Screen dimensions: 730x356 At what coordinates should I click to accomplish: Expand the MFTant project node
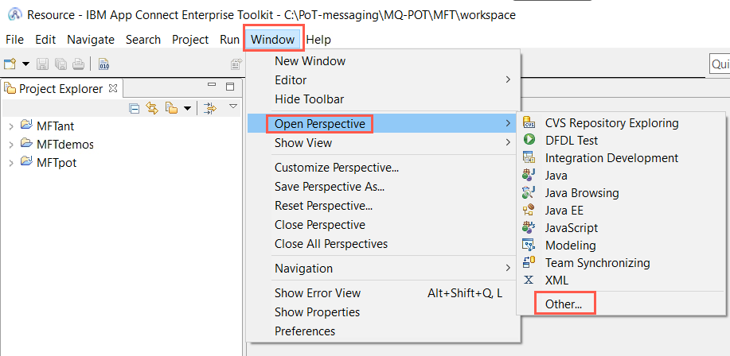coord(12,126)
